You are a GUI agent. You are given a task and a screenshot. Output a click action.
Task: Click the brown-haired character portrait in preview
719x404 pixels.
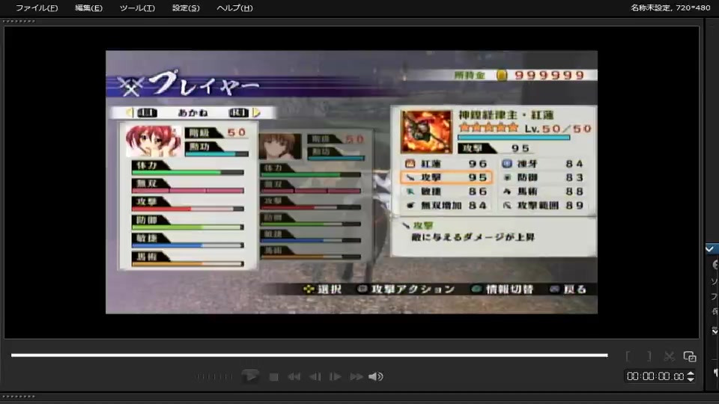(280, 147)
